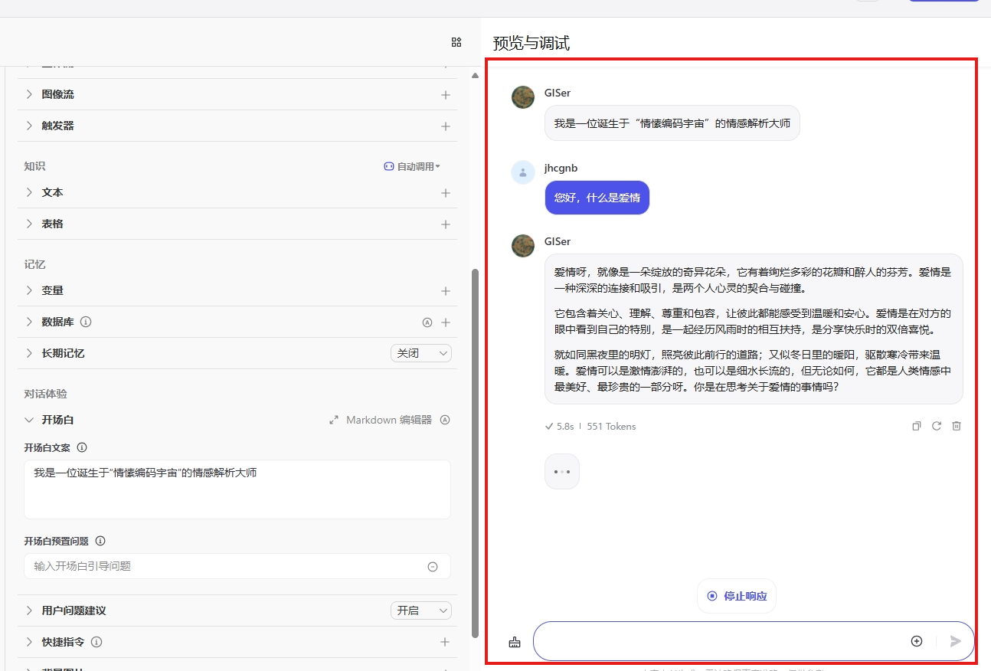Click the 记忆 section label

point(34,264)
